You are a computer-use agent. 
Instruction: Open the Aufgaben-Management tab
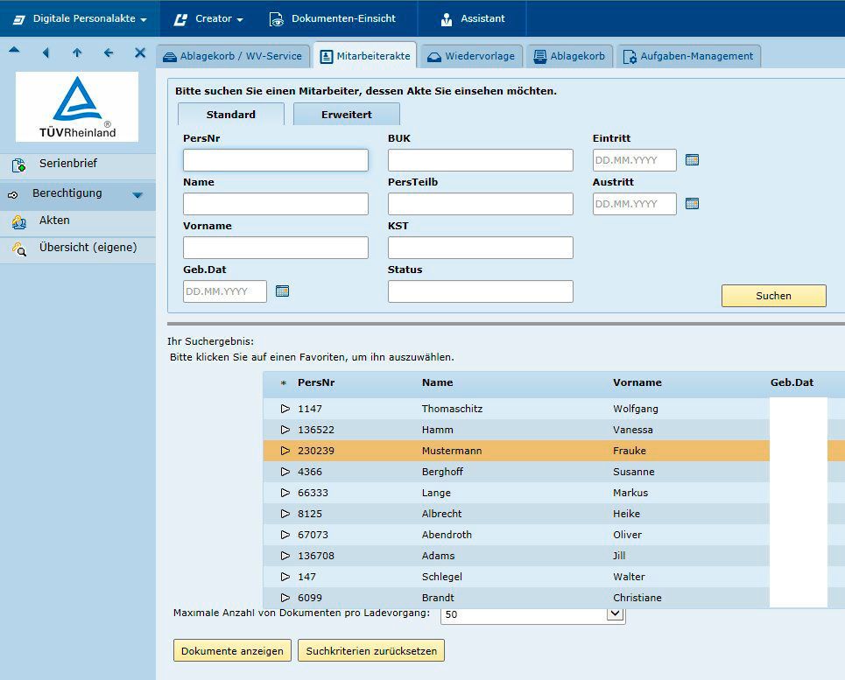pyautogui.click(x=687, y=56)
